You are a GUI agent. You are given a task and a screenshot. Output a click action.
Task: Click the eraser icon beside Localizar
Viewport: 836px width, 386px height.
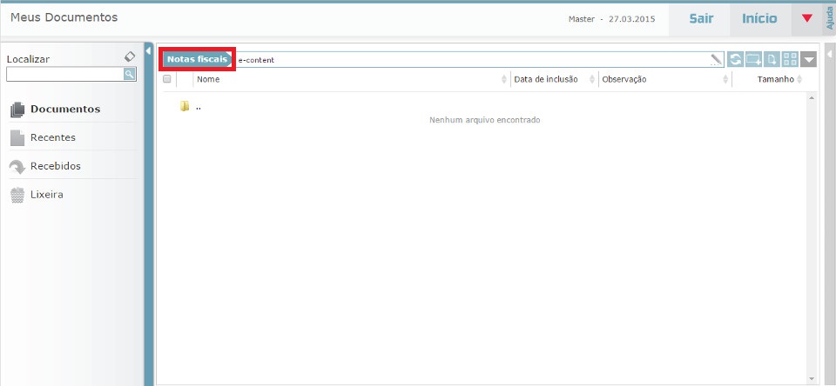click(130, 57)
